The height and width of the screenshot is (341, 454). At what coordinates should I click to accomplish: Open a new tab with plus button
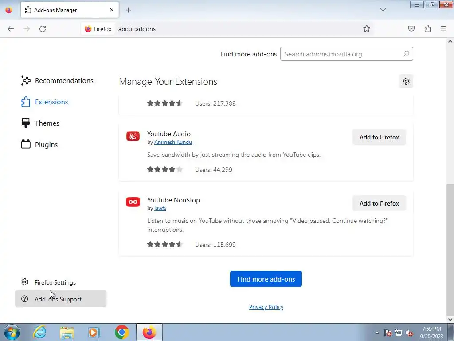click(128, 10)
